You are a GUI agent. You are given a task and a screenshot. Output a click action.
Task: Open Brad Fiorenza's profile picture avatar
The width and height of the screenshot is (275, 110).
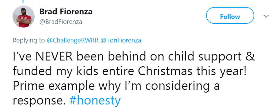[x=24, y=16]
